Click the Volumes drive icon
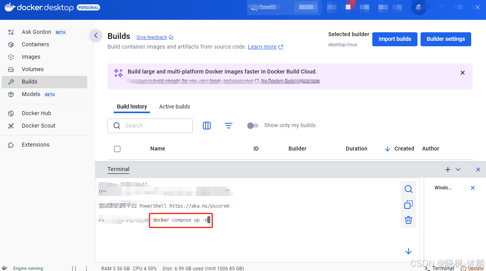Image resolution: width=486 pixels, height=271 pixels. 11,70
